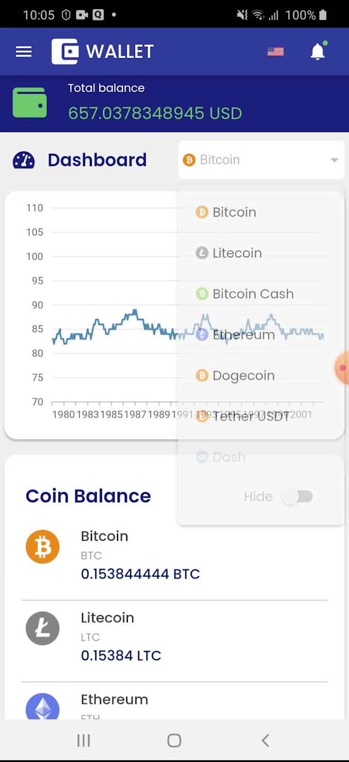Click the orange floating toggle on the right edge
The height and width of the screenshot is (762, 349).
343,367
